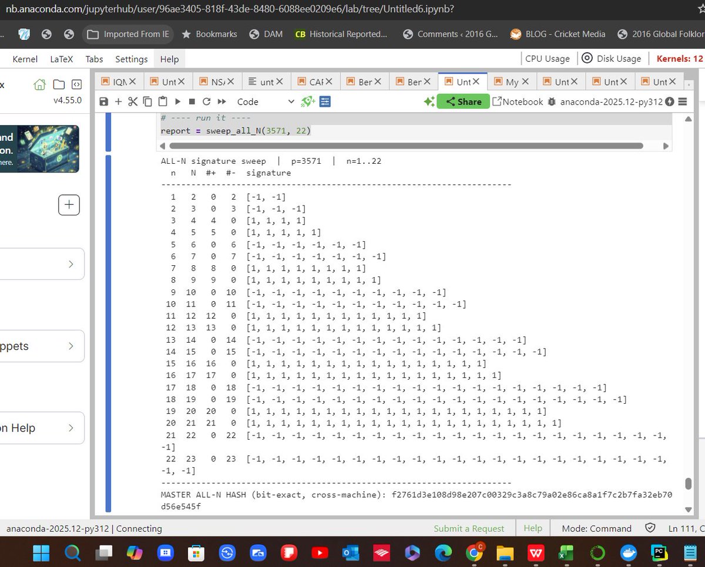Open in Notebook with the Notebook button

point(518,102)
